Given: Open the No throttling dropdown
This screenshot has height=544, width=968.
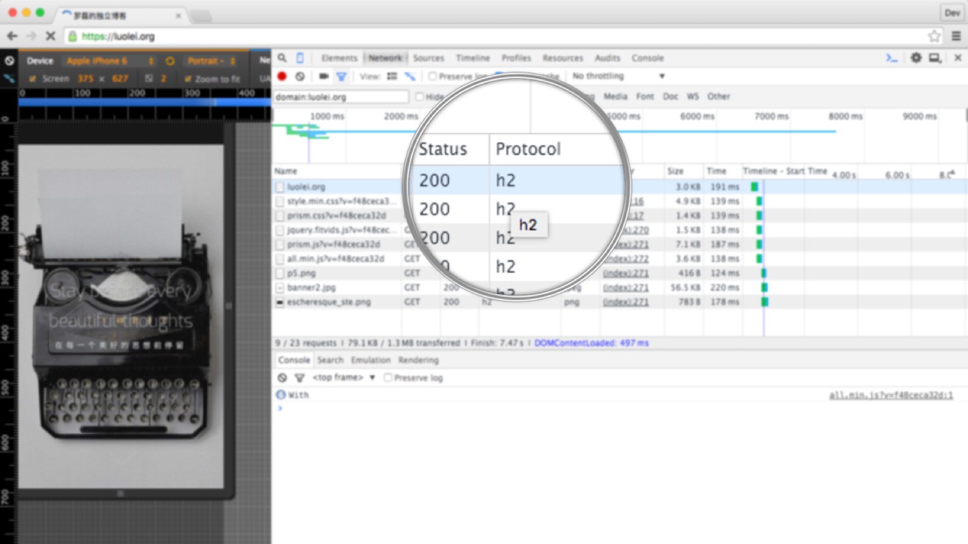Looking at the screenshot, I should [618, 76].
